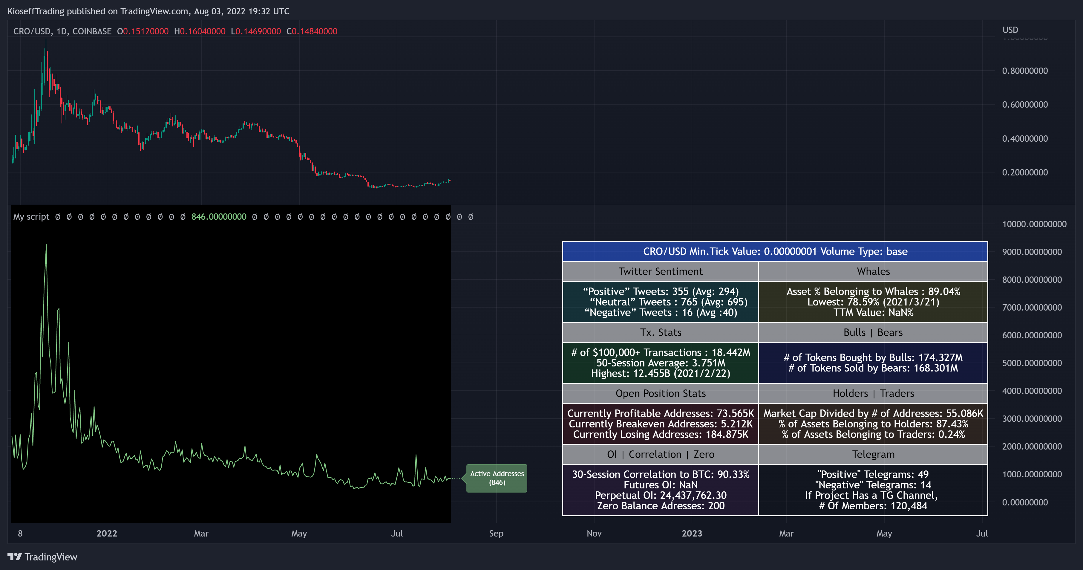Click the Active Addresses (846) label
This screenshot has height=570, width=1083.
(497, 478)
